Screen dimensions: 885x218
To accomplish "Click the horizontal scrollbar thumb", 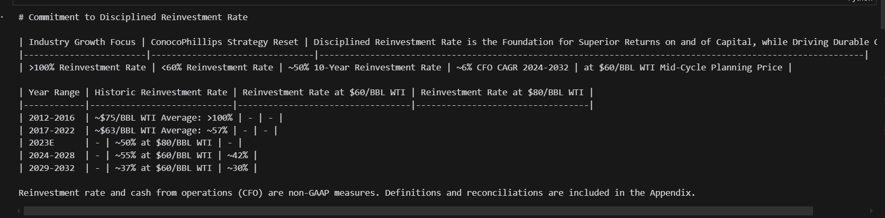I will click(x=418, y=211).
